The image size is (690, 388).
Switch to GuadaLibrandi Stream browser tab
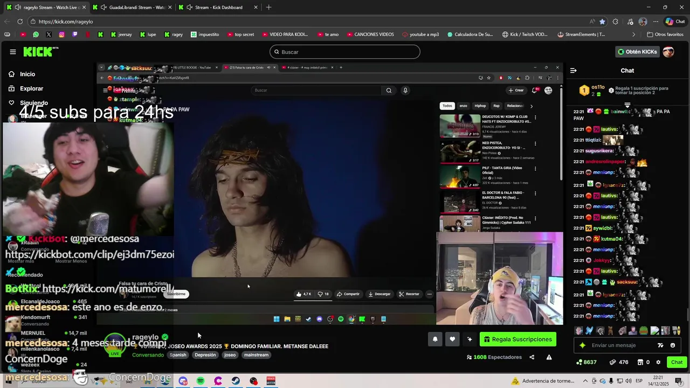coord(132,7)
